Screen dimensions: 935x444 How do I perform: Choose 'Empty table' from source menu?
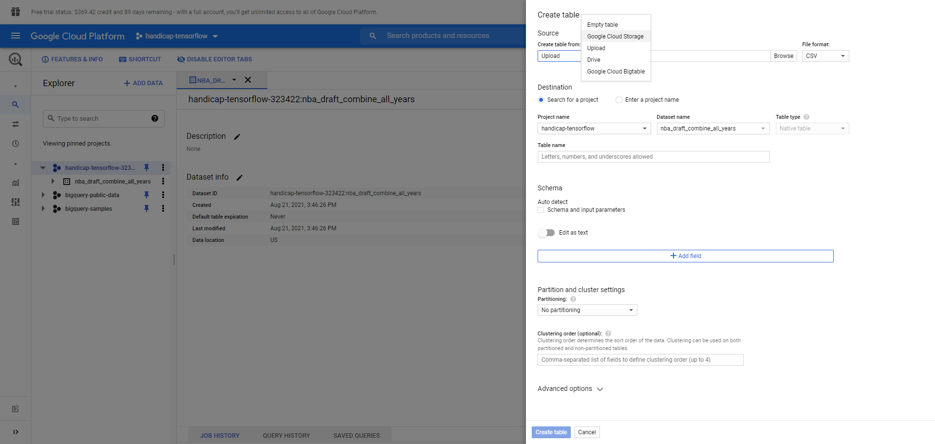[x=616, y=25]
